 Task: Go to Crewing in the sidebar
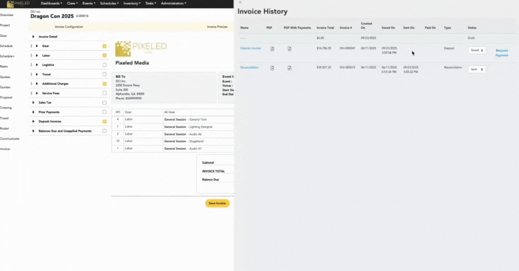coord(6,108)
